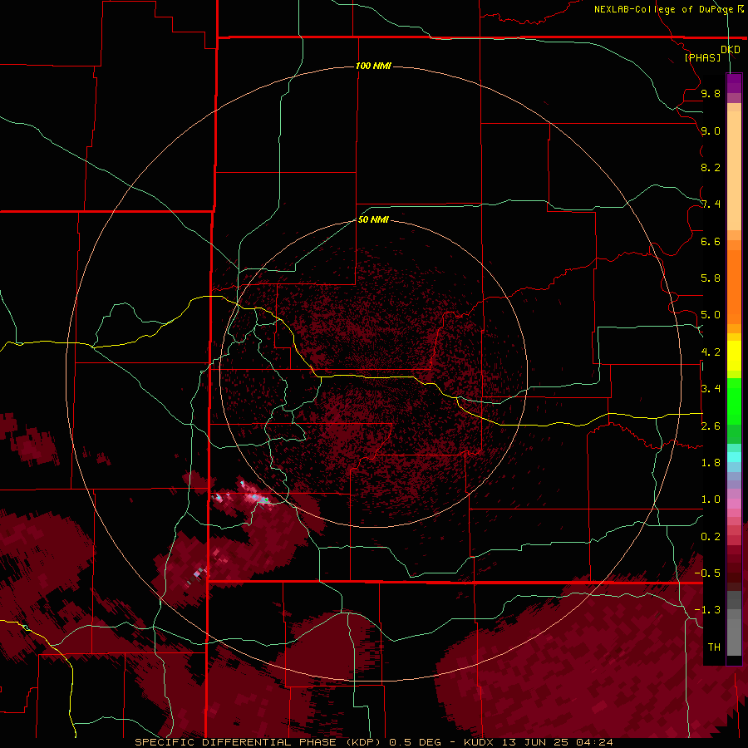Select the 8.2 legend value
Screen dimensions: 748x748
(711, 167)
